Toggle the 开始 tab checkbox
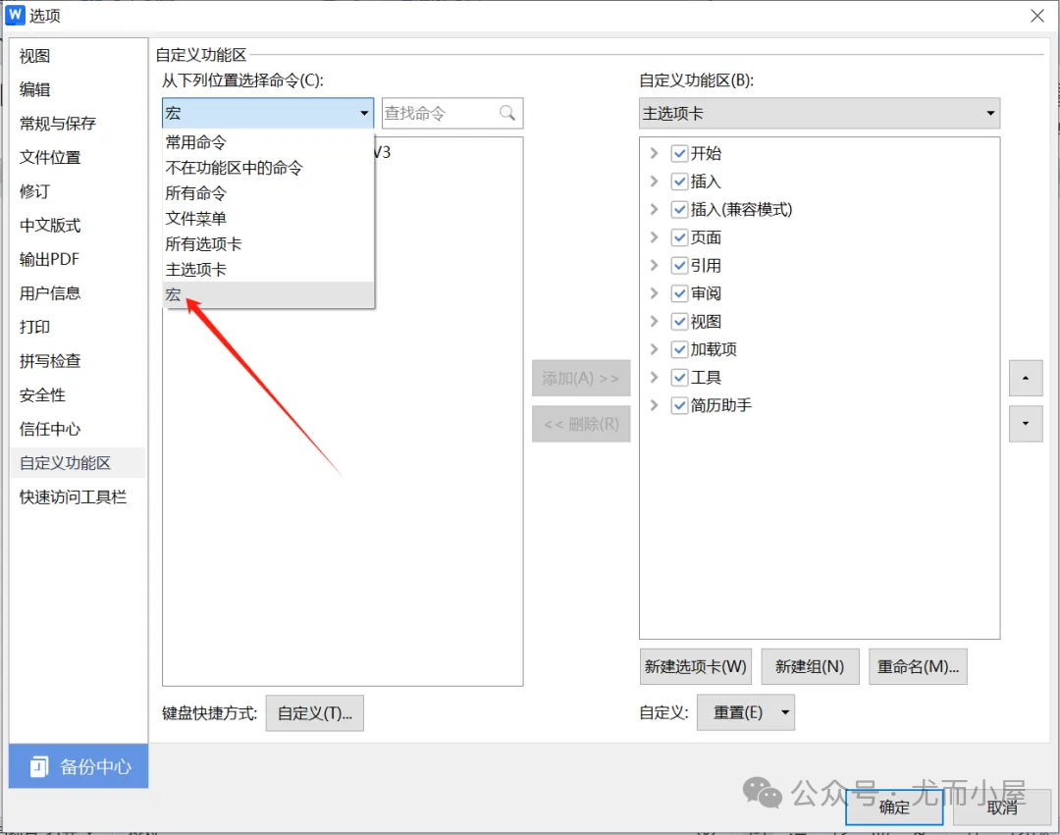1060x835 pixels. (679, 153)
